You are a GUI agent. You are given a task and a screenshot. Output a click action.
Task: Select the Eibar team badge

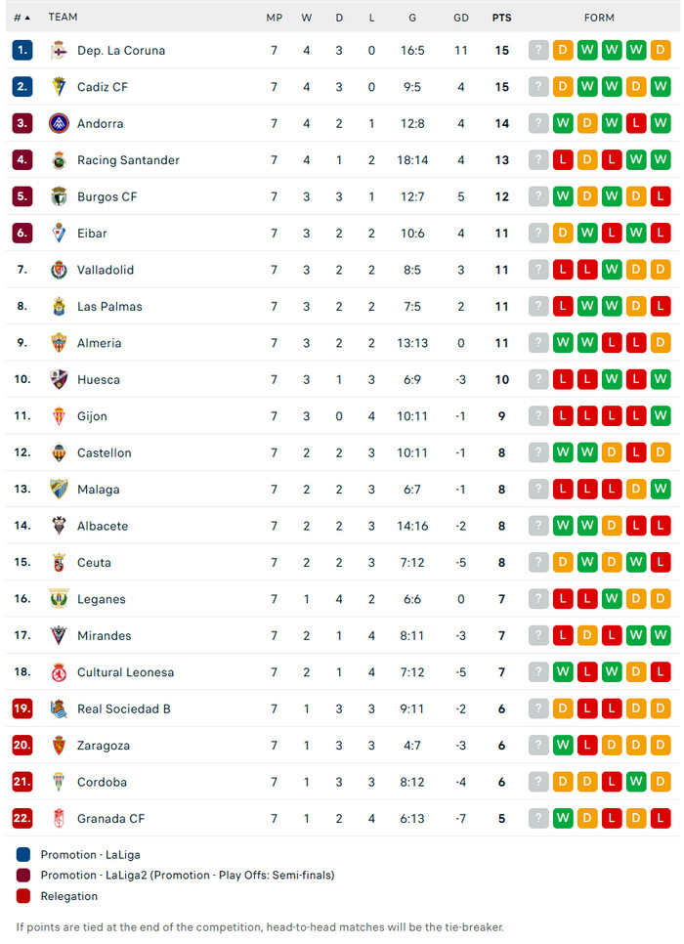click(x=59, y=234)
